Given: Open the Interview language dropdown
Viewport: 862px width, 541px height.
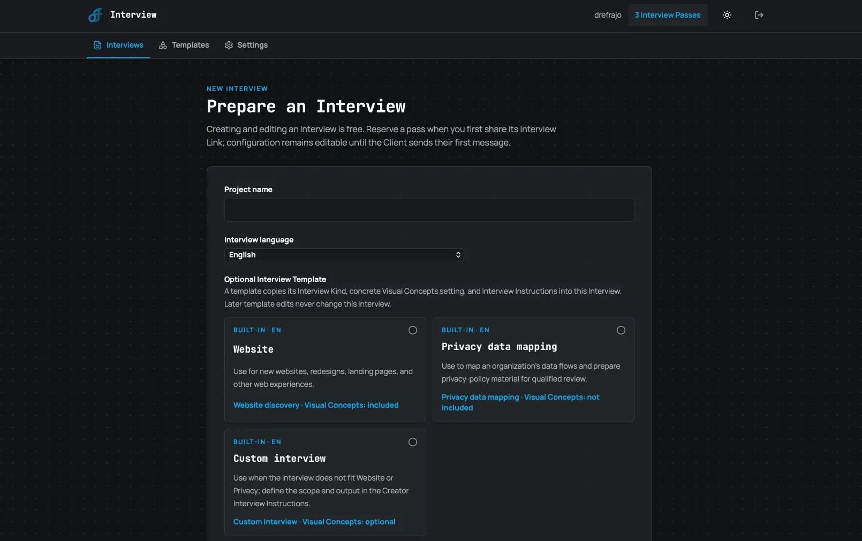Looking at the screenshot, I should [x=344, y=255].
